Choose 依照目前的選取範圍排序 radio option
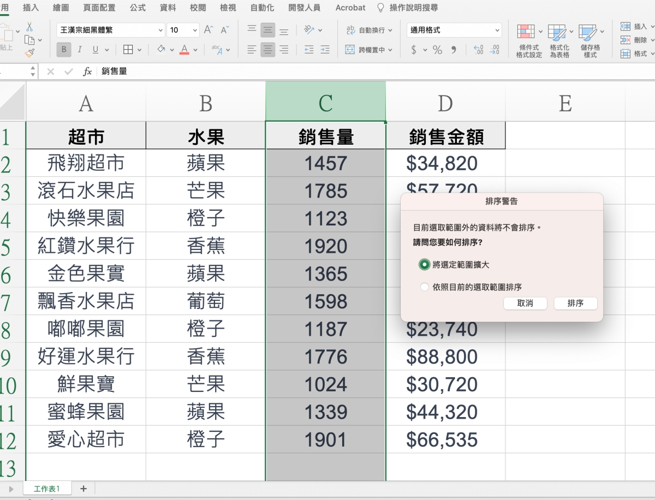 pos(424,287)
